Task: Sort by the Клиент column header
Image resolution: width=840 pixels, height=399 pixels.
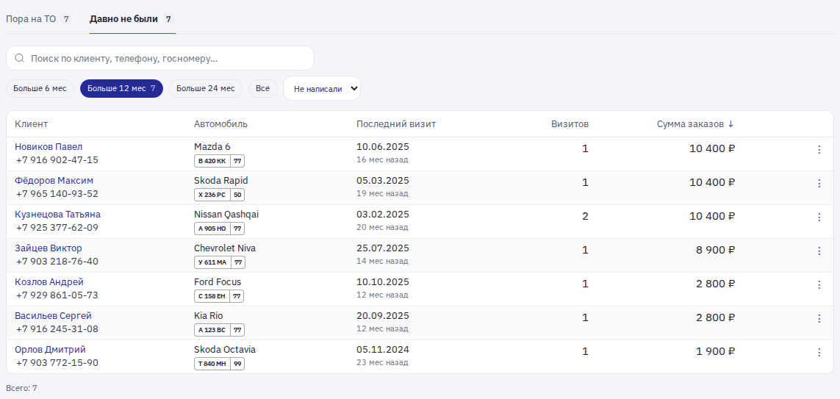Action: point(31,124)
